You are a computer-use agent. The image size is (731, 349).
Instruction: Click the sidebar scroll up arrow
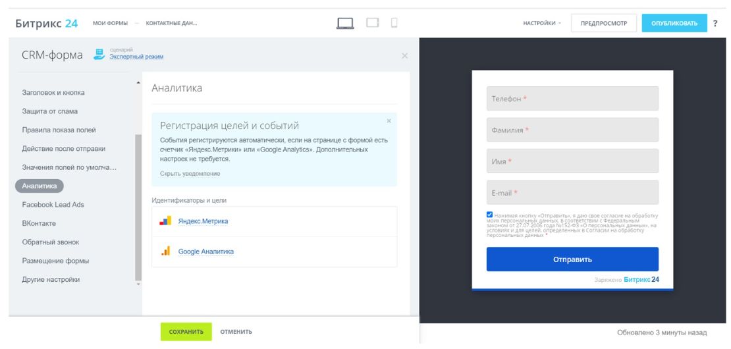coord(138,83)
